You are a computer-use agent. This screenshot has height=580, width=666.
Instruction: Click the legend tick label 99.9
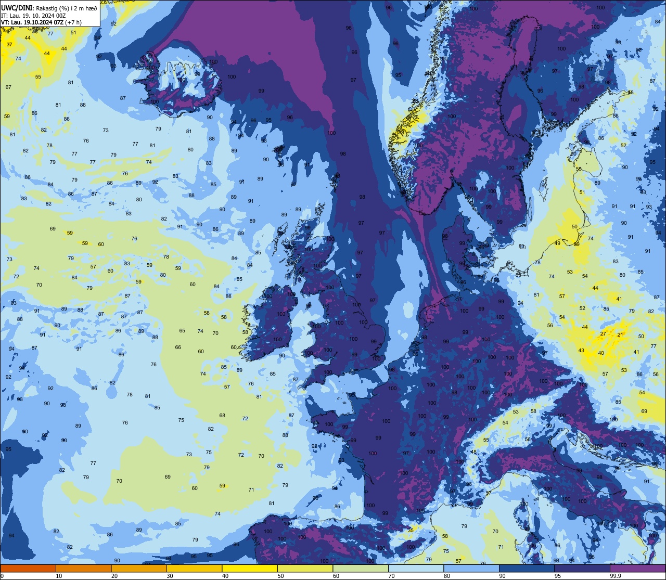(616, 576)
